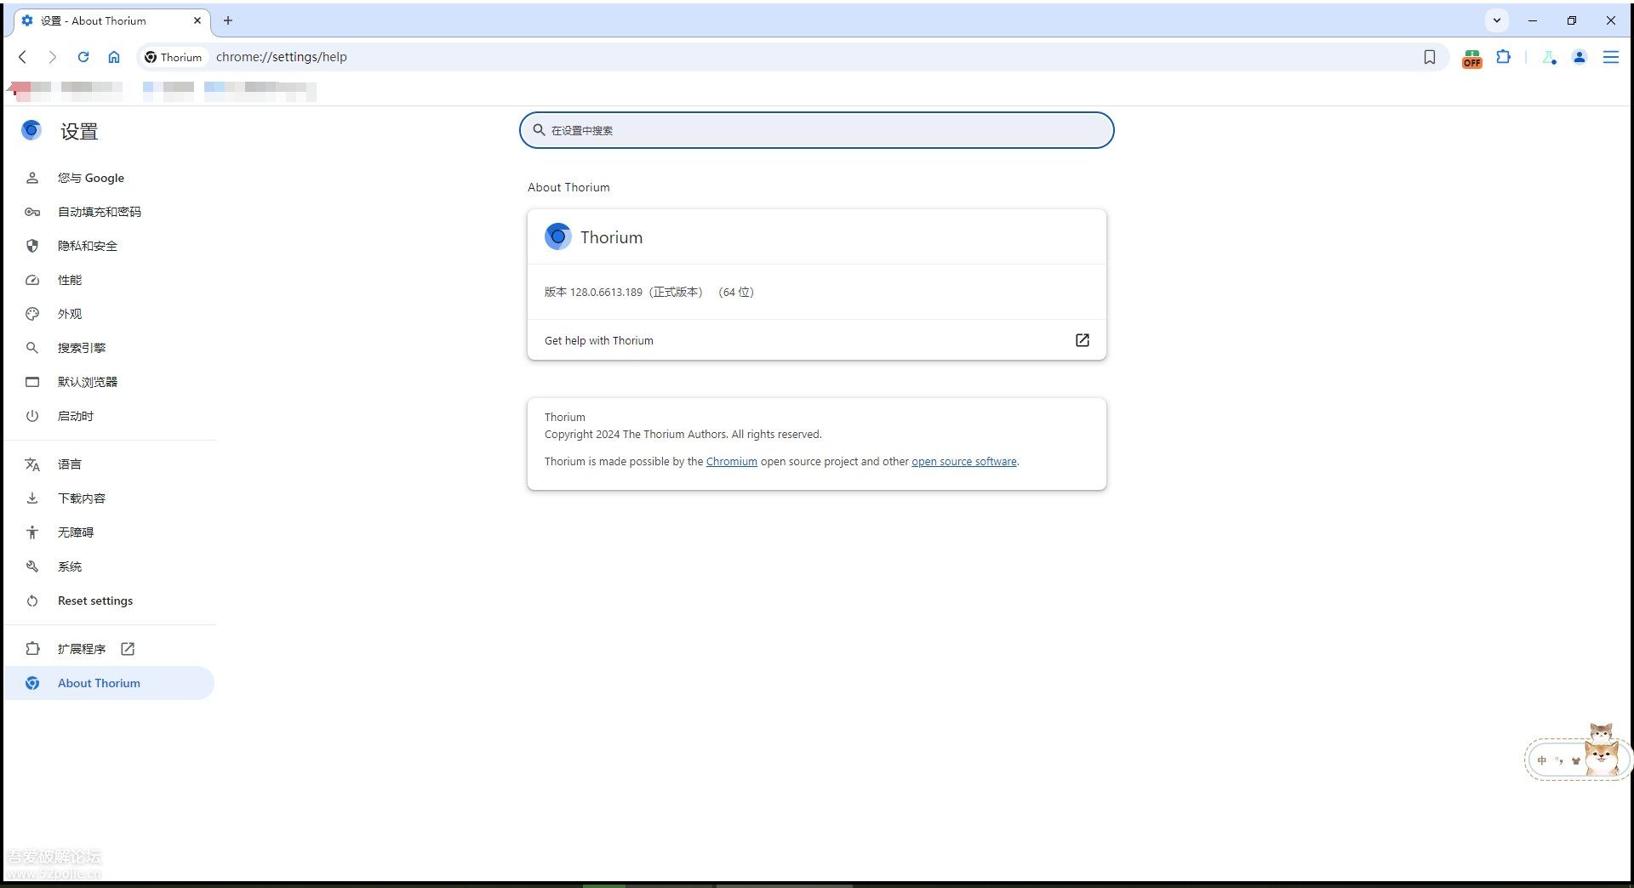Go back to the previous page

tap(23, 57)
